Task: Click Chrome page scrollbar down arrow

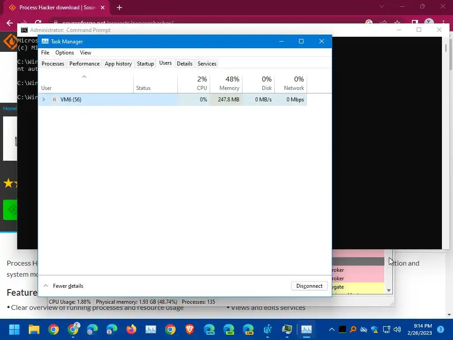Action: pyautogui.click(x=449, y=315)
